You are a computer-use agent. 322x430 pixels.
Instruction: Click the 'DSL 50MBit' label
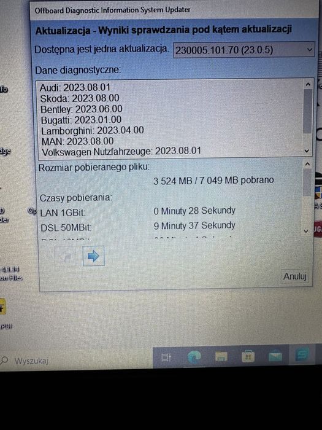click(66, 228)
